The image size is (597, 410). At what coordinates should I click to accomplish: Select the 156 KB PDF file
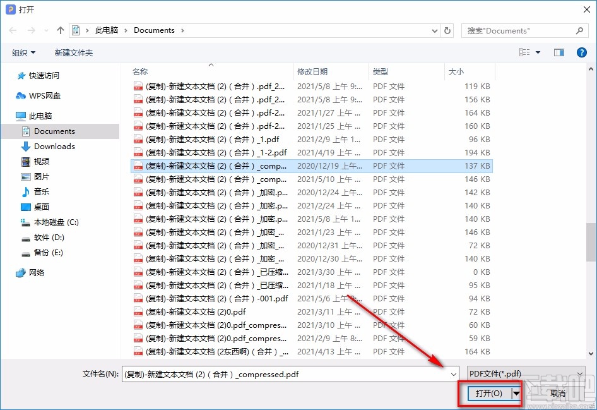click(x=312, y=99)
